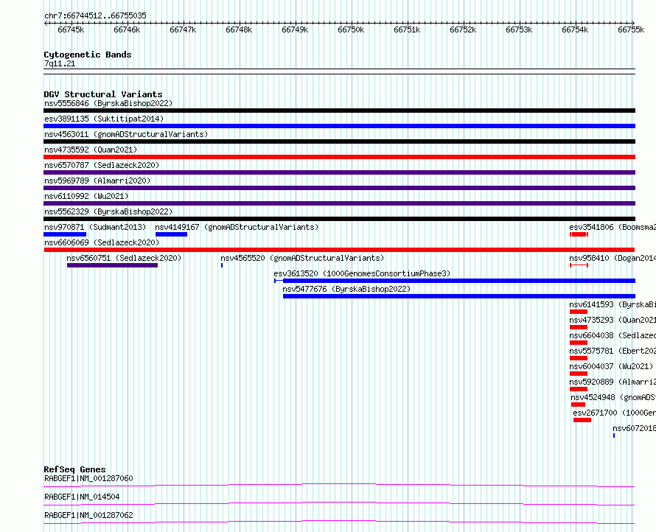656x532 pixels.
Task: Click the Cytogenetic Bands track title
Action: pyautogui.click(x=88, y=55)
